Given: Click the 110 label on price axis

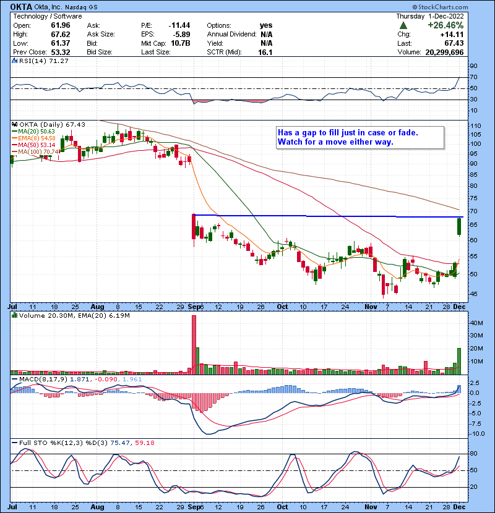Looking at the screenshot, I should 475,126.
